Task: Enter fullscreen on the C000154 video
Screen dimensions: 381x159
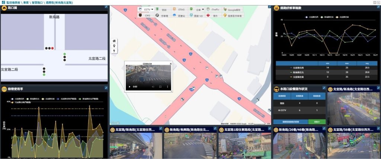Action: pyautogui.click(x=160, y=87)
